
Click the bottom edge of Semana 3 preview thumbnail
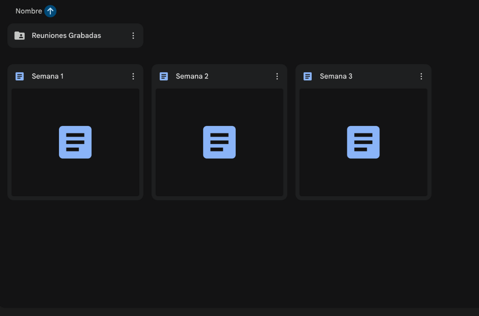point(363,194)
